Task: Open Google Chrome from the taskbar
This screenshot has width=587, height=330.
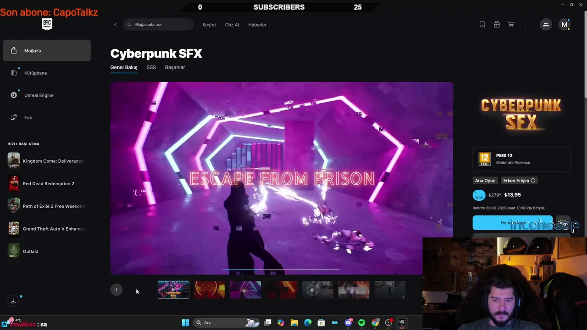Action: pyautogui.click(x=375, y=323)
